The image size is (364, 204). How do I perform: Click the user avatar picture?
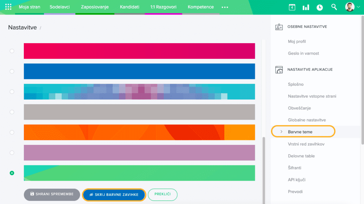pos(349,7)
